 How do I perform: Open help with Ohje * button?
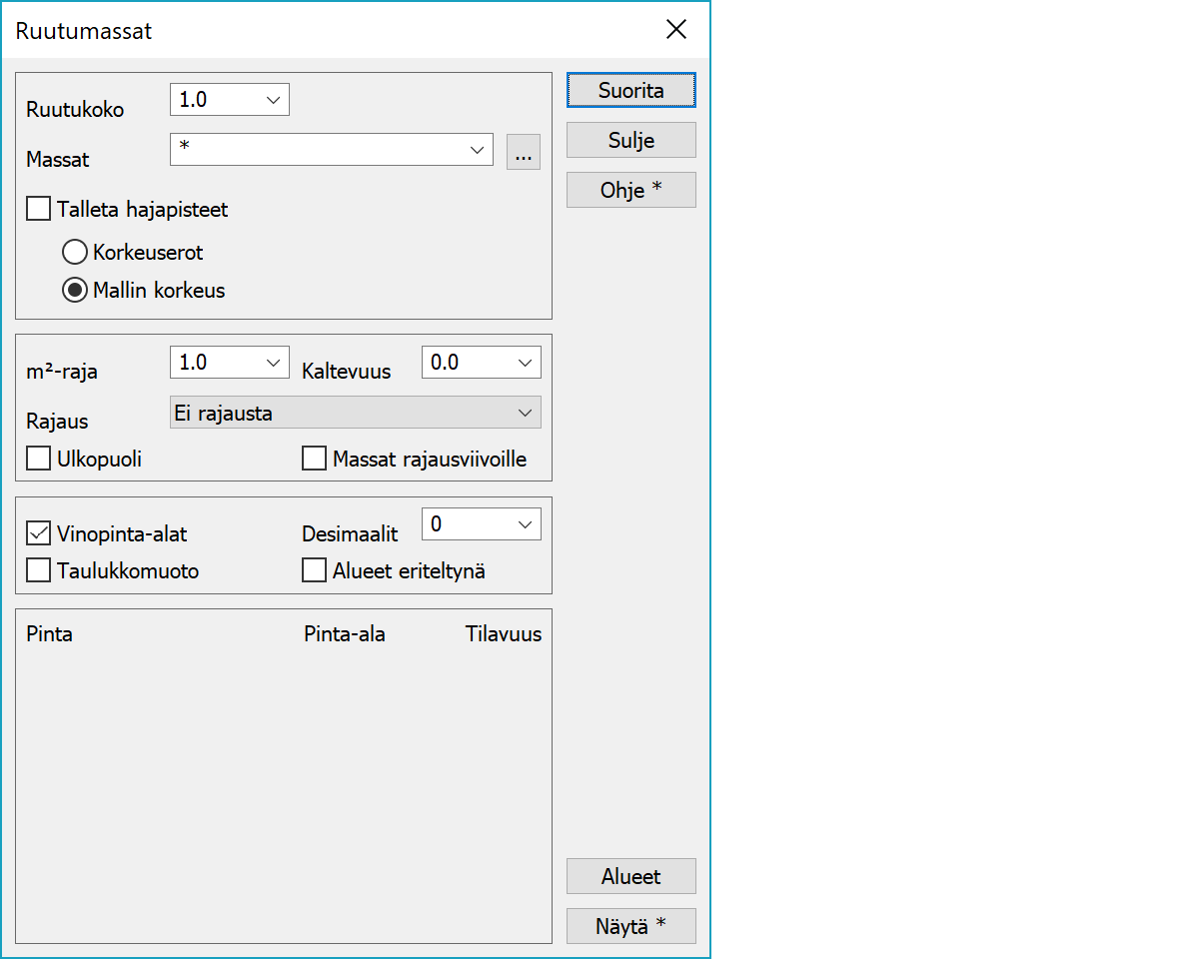[630, 190]
